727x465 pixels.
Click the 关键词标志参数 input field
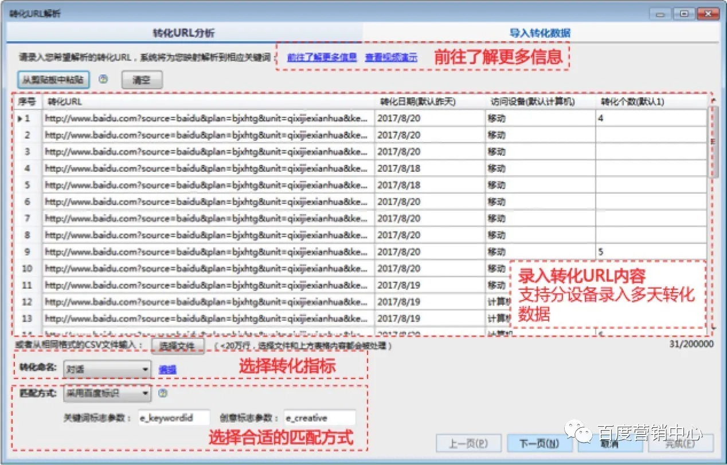coord(173,418)
